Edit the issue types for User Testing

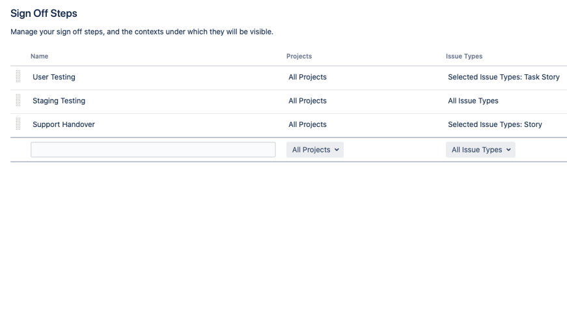tap(503, 77)
